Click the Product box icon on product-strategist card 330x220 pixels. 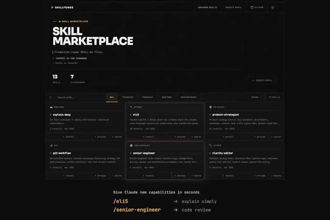click(x=210, y=107)
